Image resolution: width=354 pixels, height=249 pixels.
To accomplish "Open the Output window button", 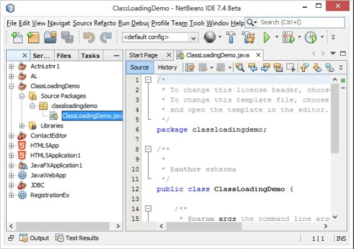I will (34, 238).
